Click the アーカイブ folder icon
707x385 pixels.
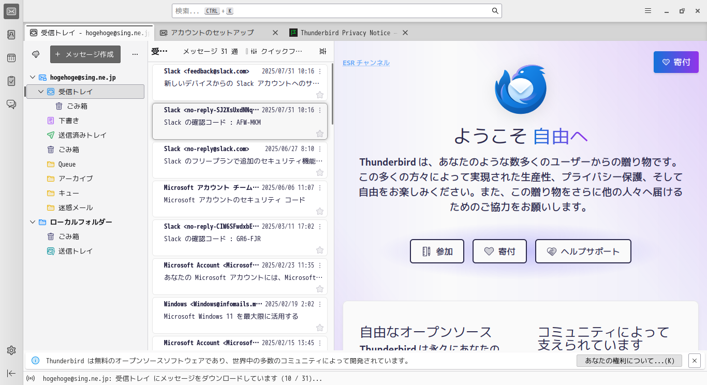[50, 179]
